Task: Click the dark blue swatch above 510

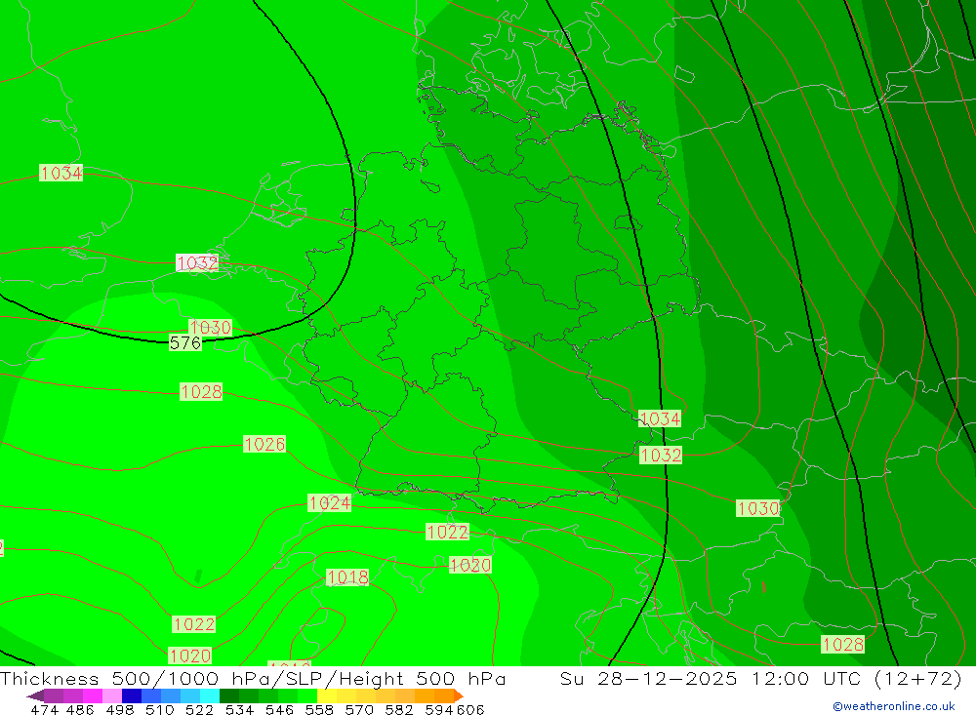Action: tap(132, 695)
